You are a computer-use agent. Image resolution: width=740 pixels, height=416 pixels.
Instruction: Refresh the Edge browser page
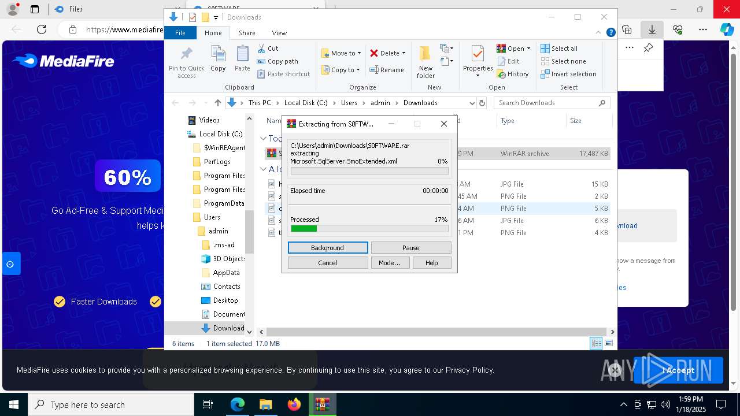42,29
